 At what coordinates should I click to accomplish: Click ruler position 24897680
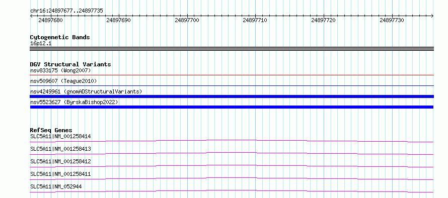click(50, 20)
